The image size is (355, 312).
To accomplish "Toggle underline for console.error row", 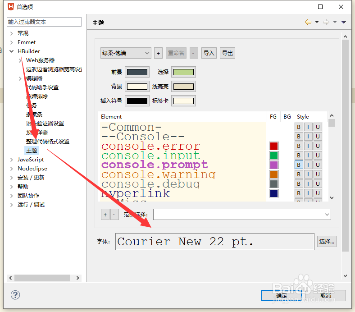I will pyautogui.click(x=318, y=146).
